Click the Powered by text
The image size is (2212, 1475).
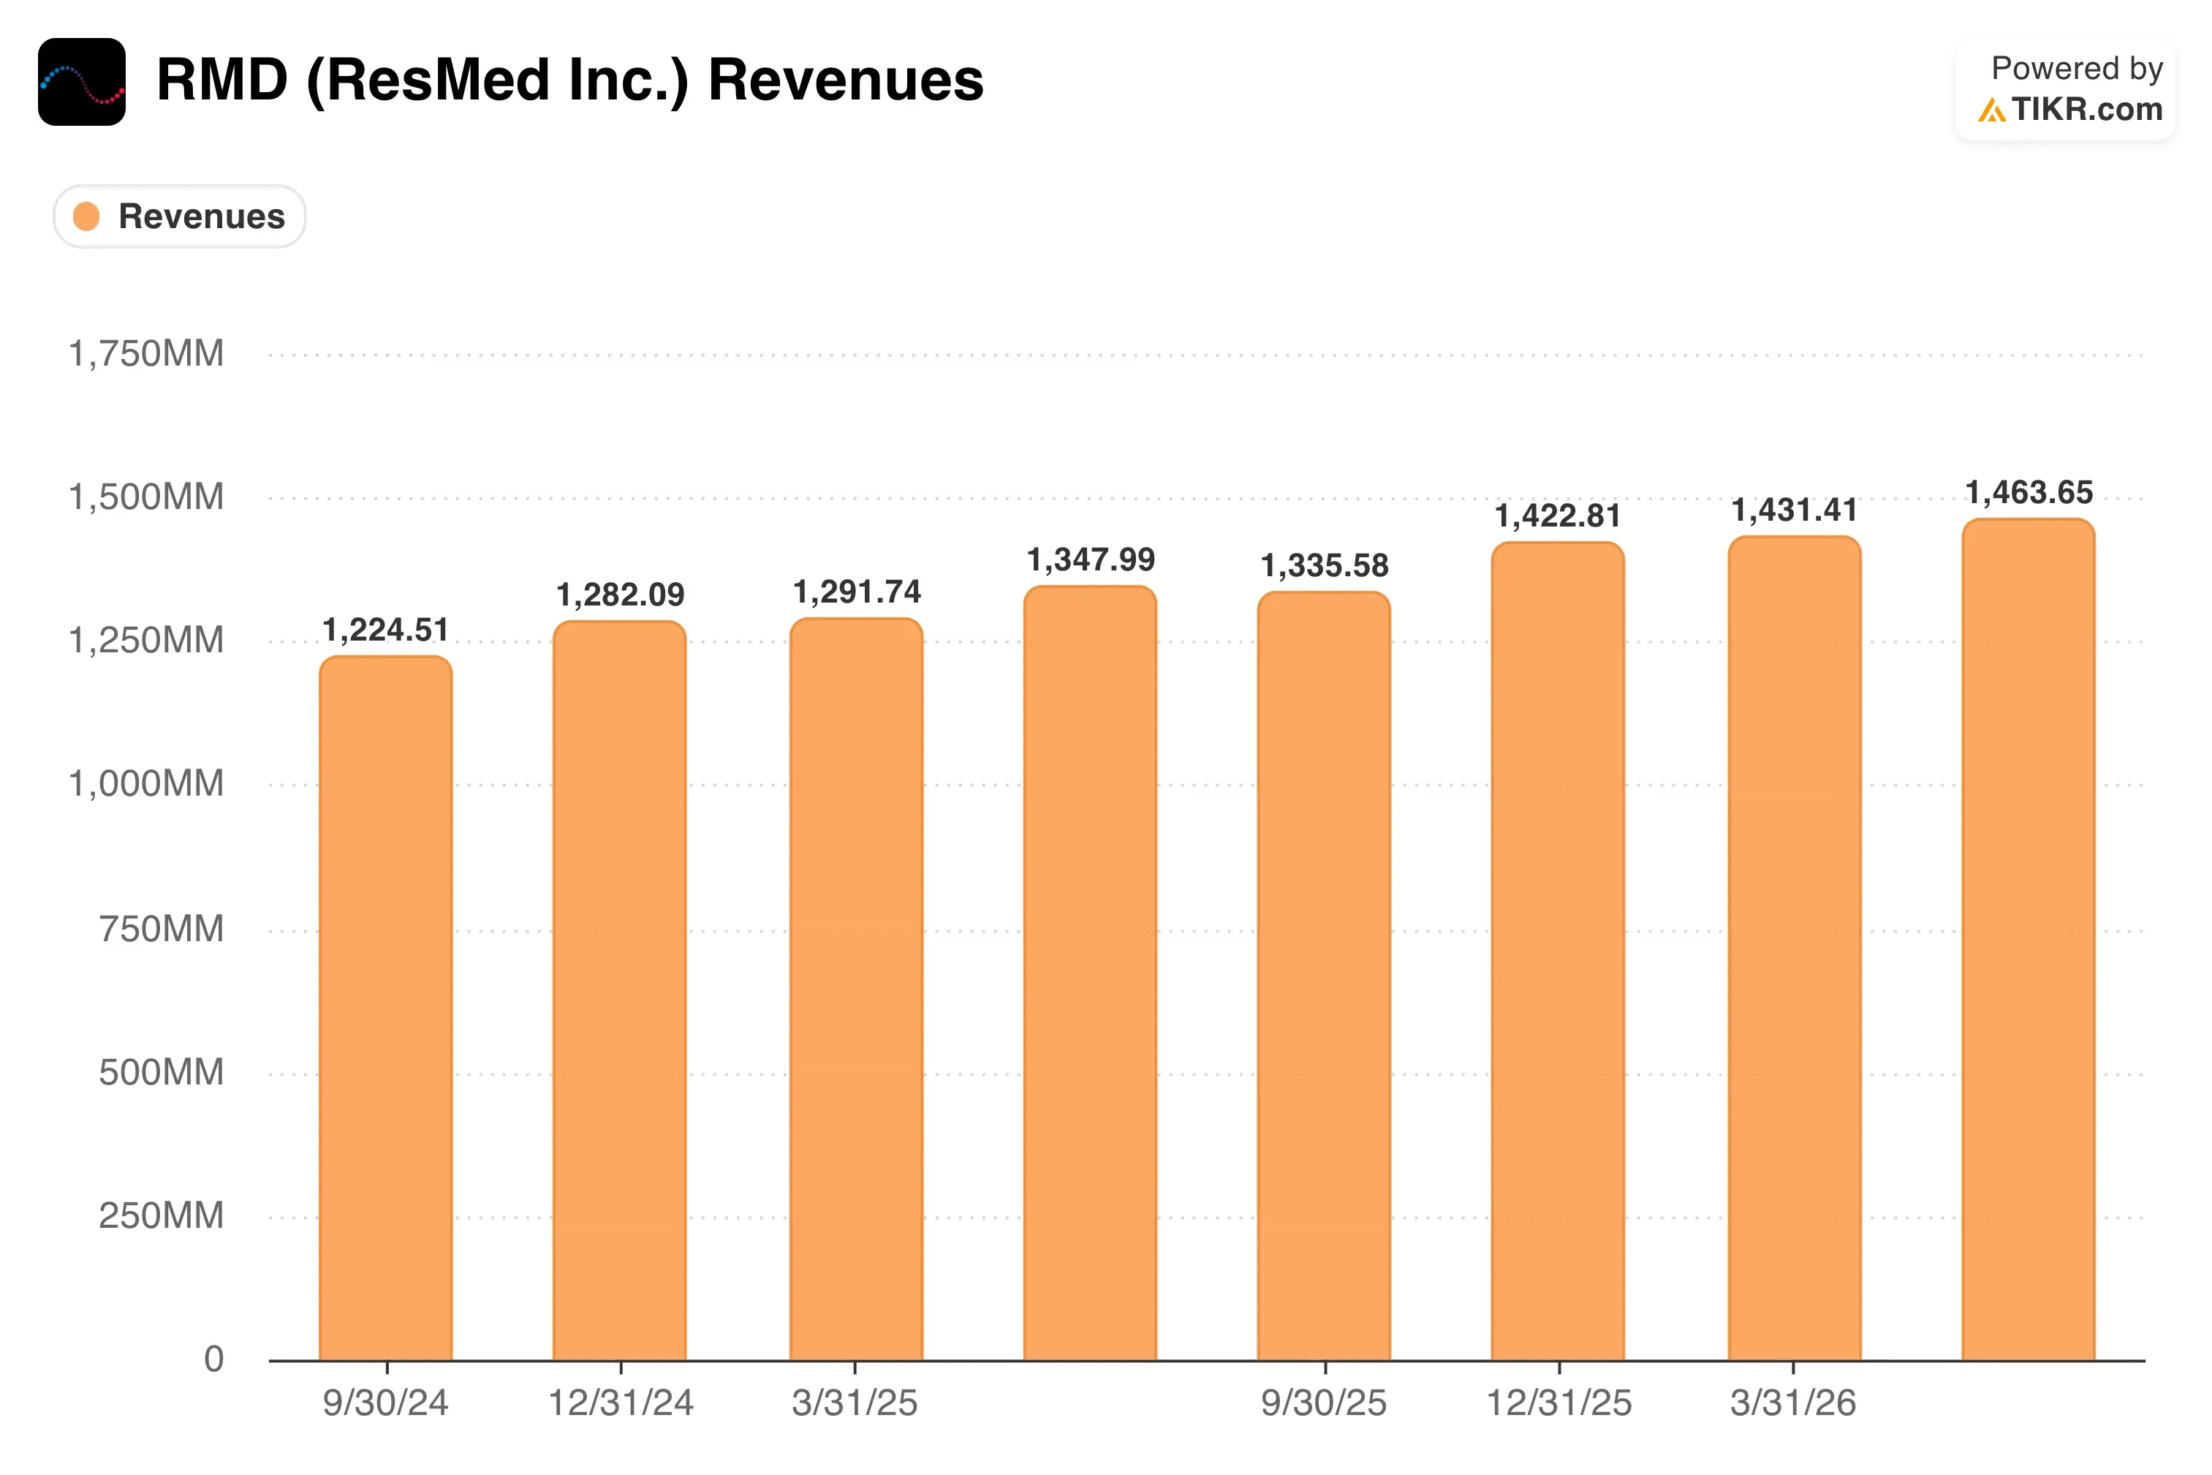[2077, 69]
